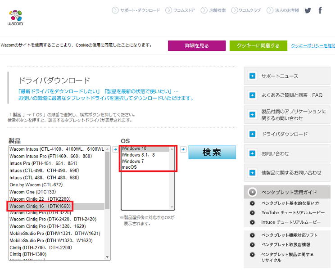Open Wacom's Facebook page icon
This screenshot has width=335, height=270.
click(320, 10)
